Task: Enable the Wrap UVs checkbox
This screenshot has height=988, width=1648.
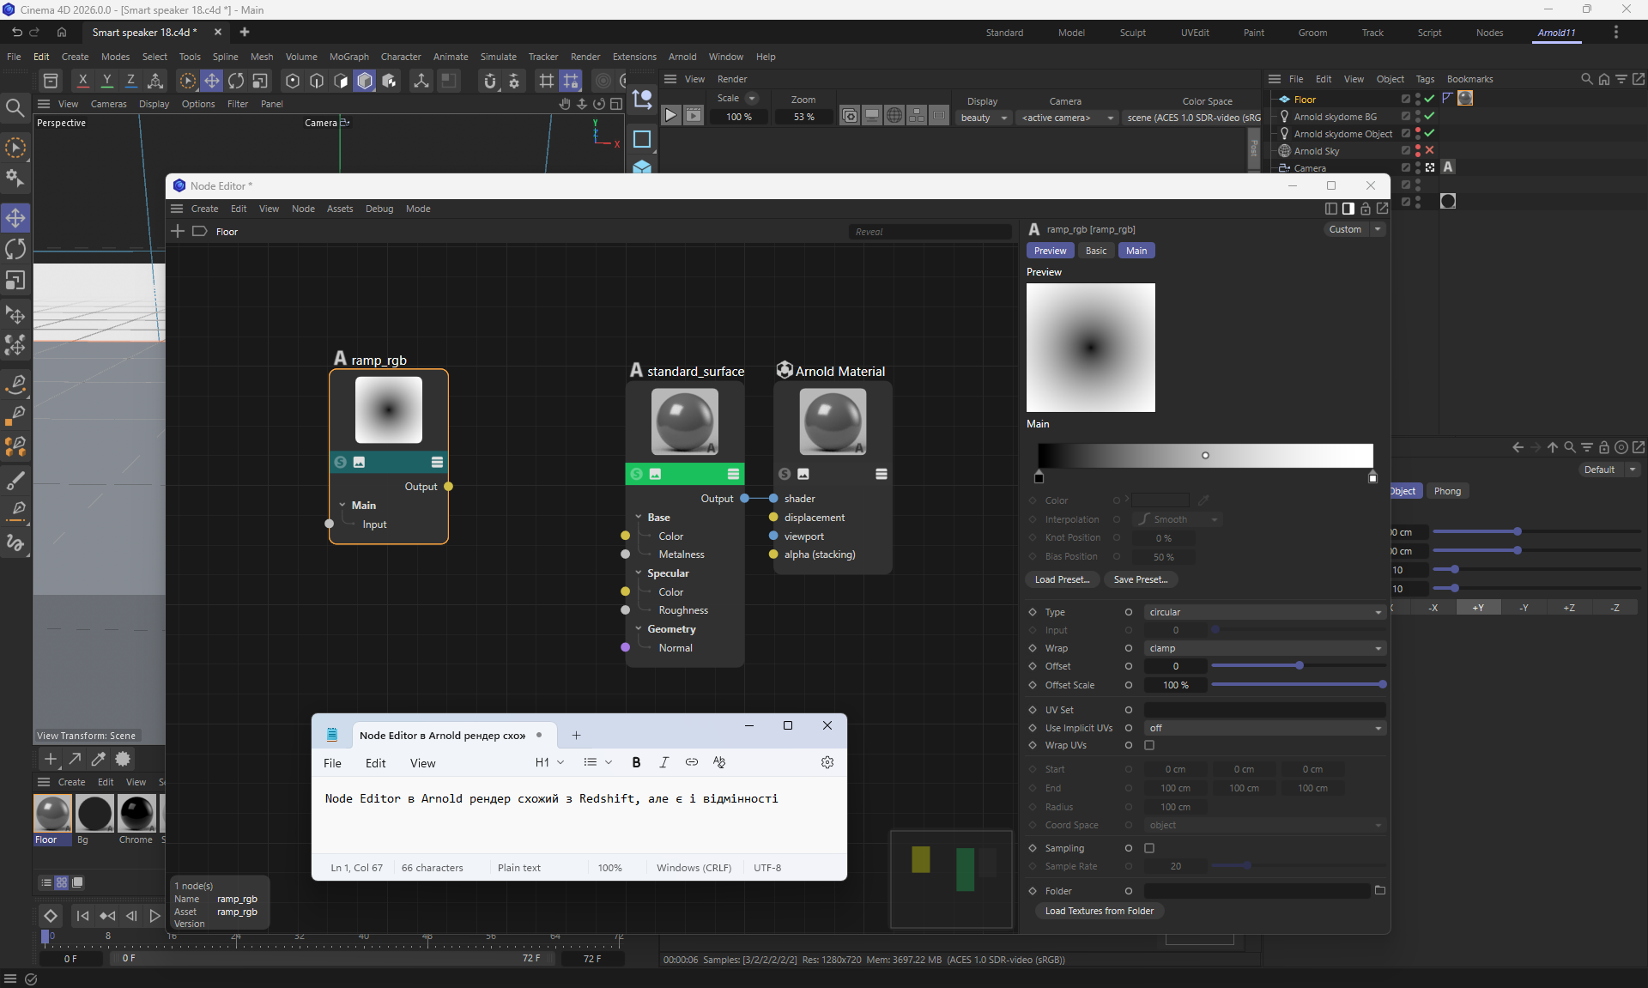Action: coord(1149,745)
